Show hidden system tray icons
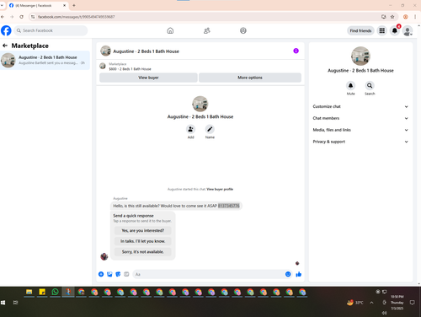421x317 pixels. point(371,303)
